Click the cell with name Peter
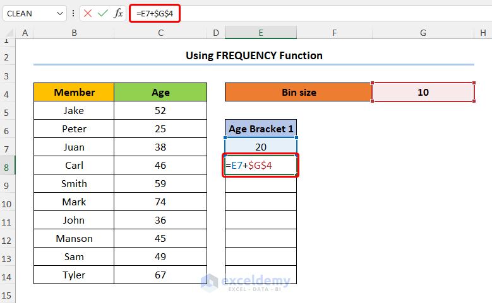This screenshot has height=303, width=492. [x=74, y=129]
